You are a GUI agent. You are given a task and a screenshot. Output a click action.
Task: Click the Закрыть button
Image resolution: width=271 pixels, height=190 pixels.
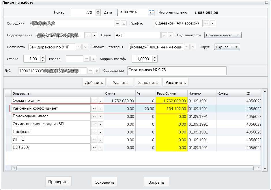click(156, 182)
